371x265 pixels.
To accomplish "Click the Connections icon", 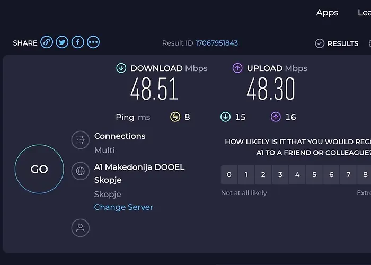I will 81,140.
